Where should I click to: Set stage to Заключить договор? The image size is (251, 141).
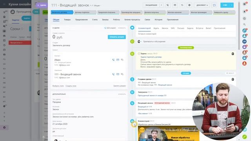[62, 12]
